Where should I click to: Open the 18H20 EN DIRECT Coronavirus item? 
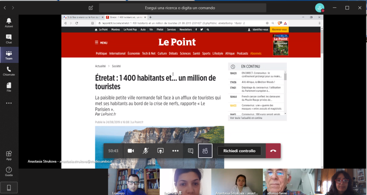pyautogui.click(x=256, y=75)
